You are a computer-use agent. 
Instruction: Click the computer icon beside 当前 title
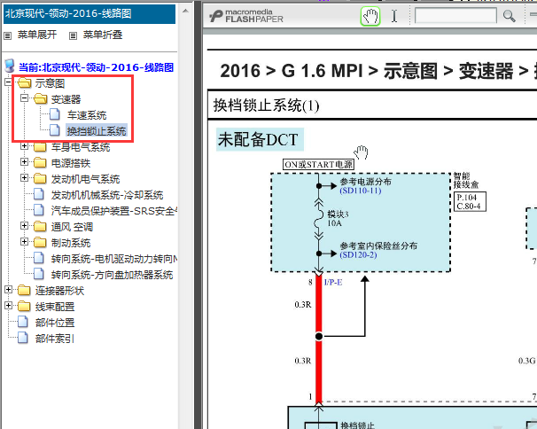[10, 66]
